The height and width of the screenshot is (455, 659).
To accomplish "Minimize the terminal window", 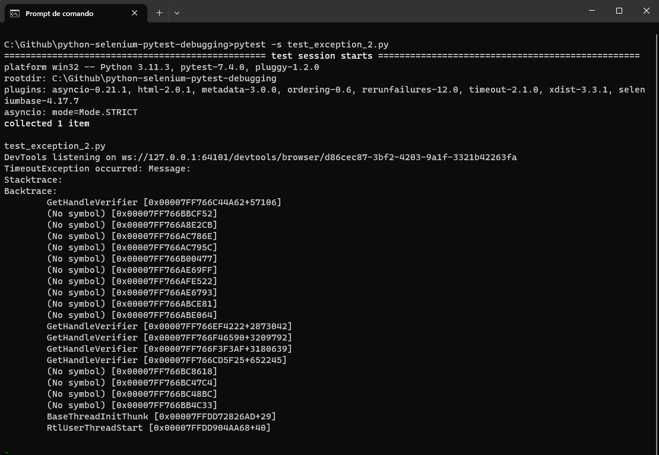I will tap(592, 11).
